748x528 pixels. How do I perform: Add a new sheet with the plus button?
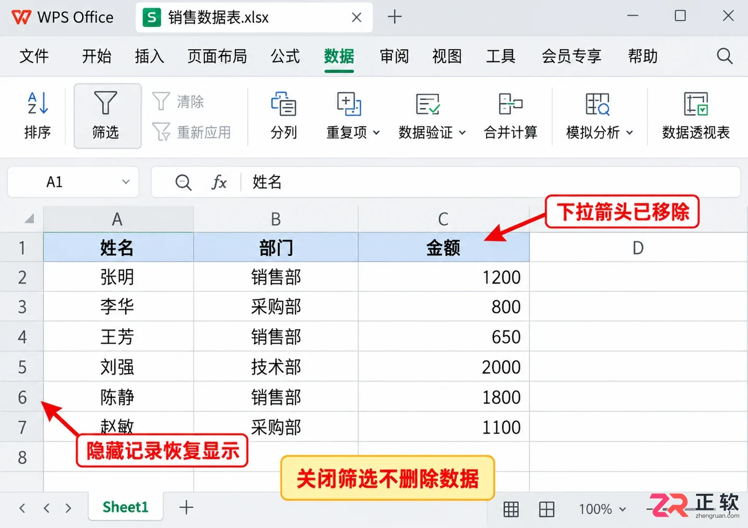(186, 507)
